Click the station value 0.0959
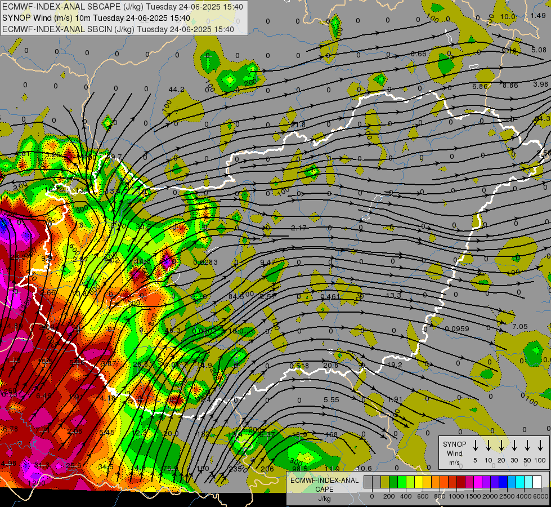The height and width of the screenshot is (507, 551). (x=457, y=328)
